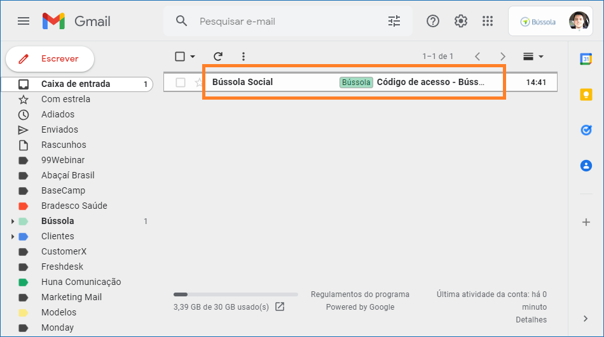Click the Gmail logo
The width and height of the screenshot is (604, 337).
click(76, 21)
